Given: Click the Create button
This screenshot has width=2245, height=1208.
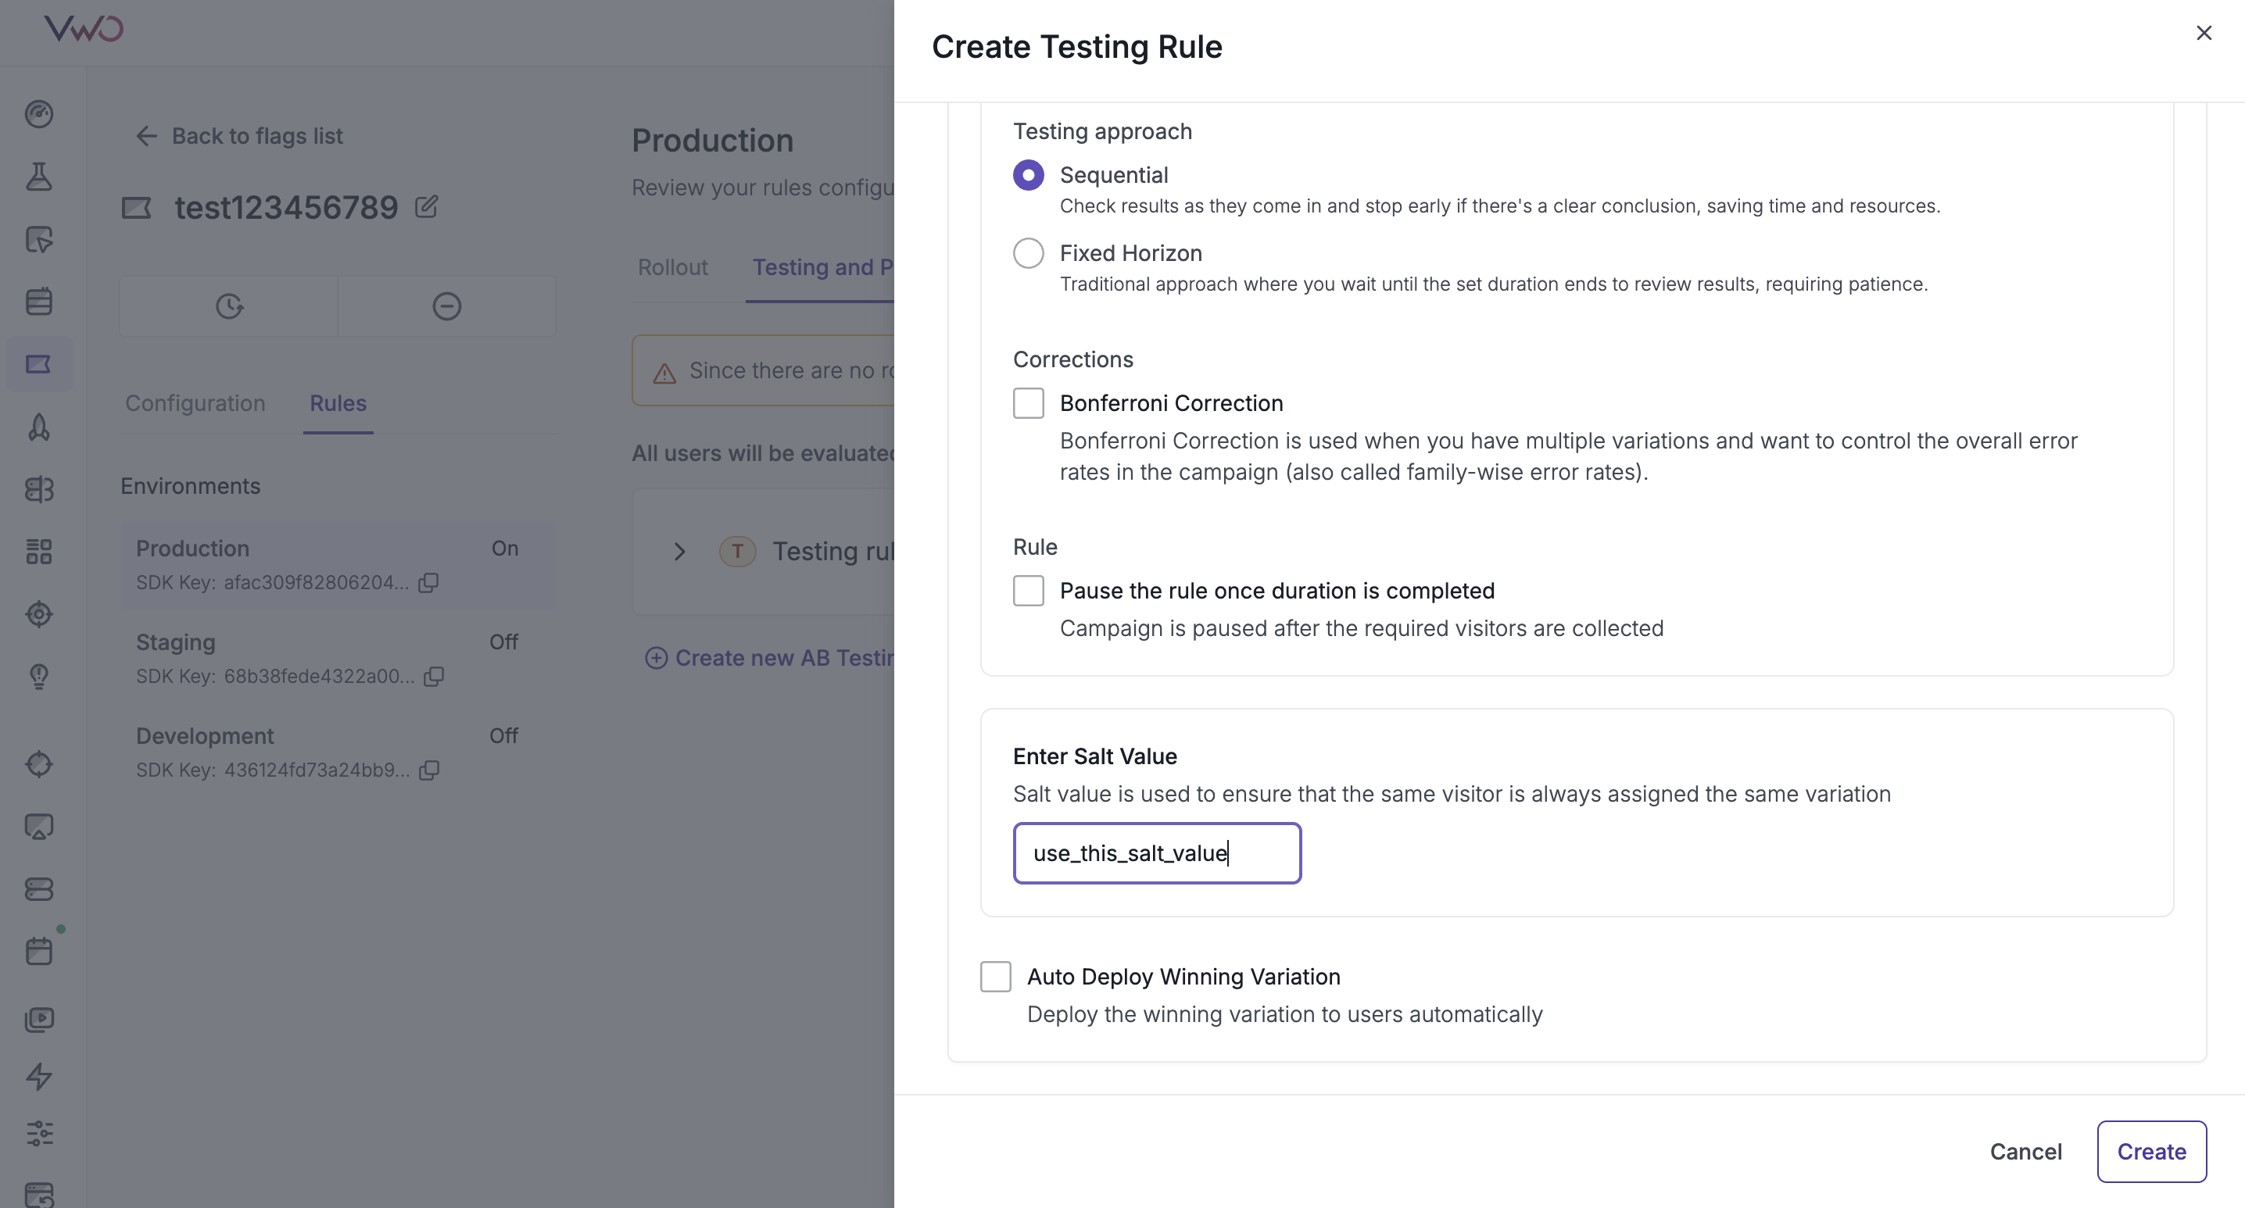Looking at the screenshot, I should [x=2151, y=1152].
